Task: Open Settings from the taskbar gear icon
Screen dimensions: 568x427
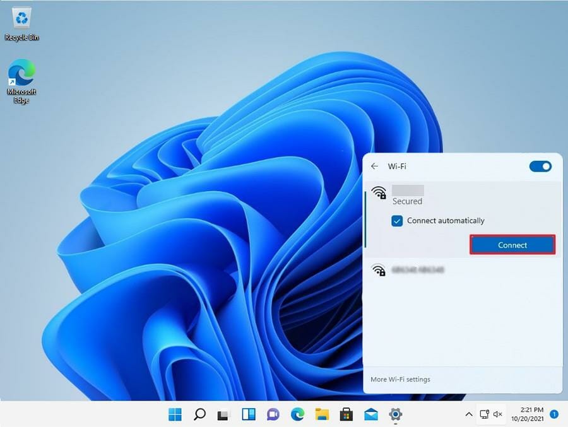Action: click(x=396, y=414)
